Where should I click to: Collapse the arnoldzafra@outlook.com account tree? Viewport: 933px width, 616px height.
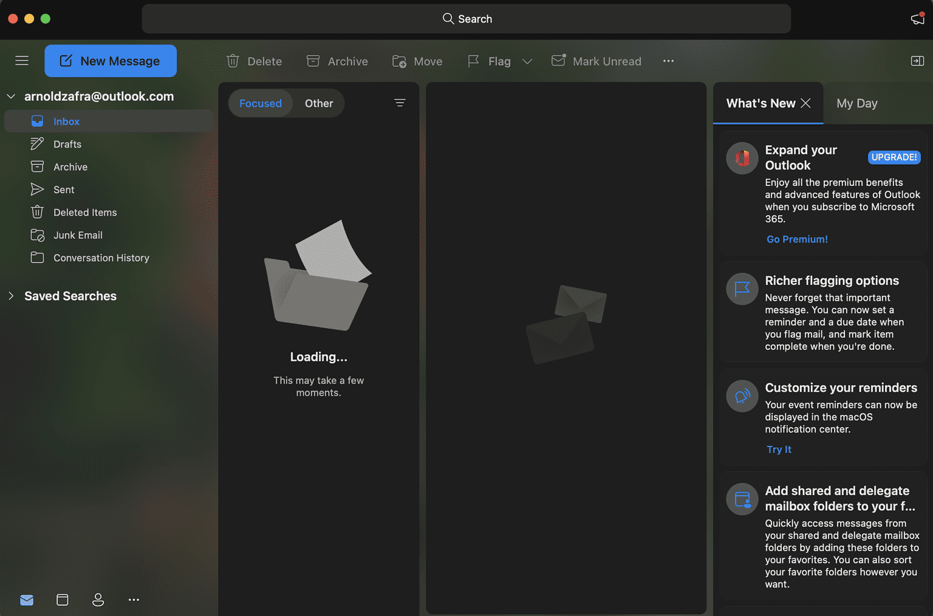[x=11, y=97]
